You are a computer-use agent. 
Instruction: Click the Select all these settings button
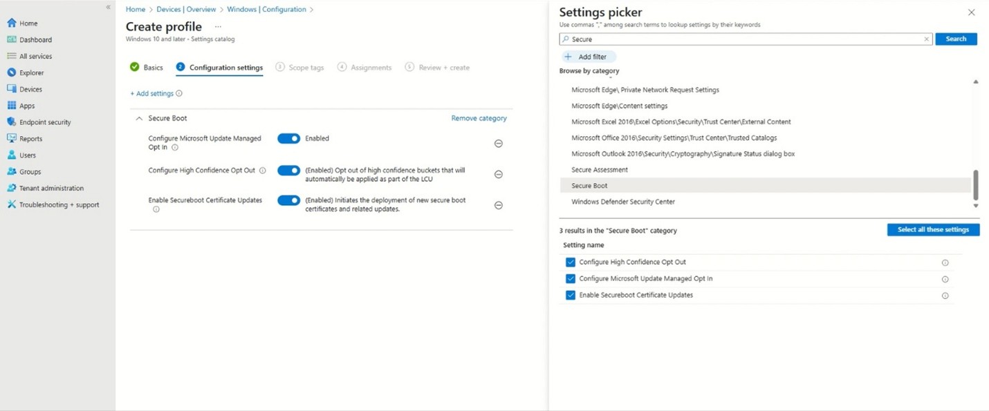pyautogui.click(x=932, y=230)
